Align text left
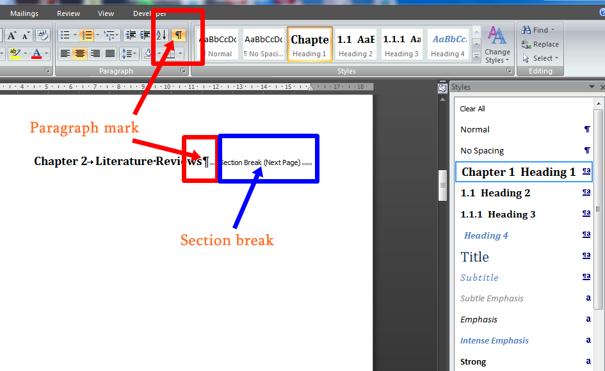This screenshot has width=605, height=371. [65, 53]
